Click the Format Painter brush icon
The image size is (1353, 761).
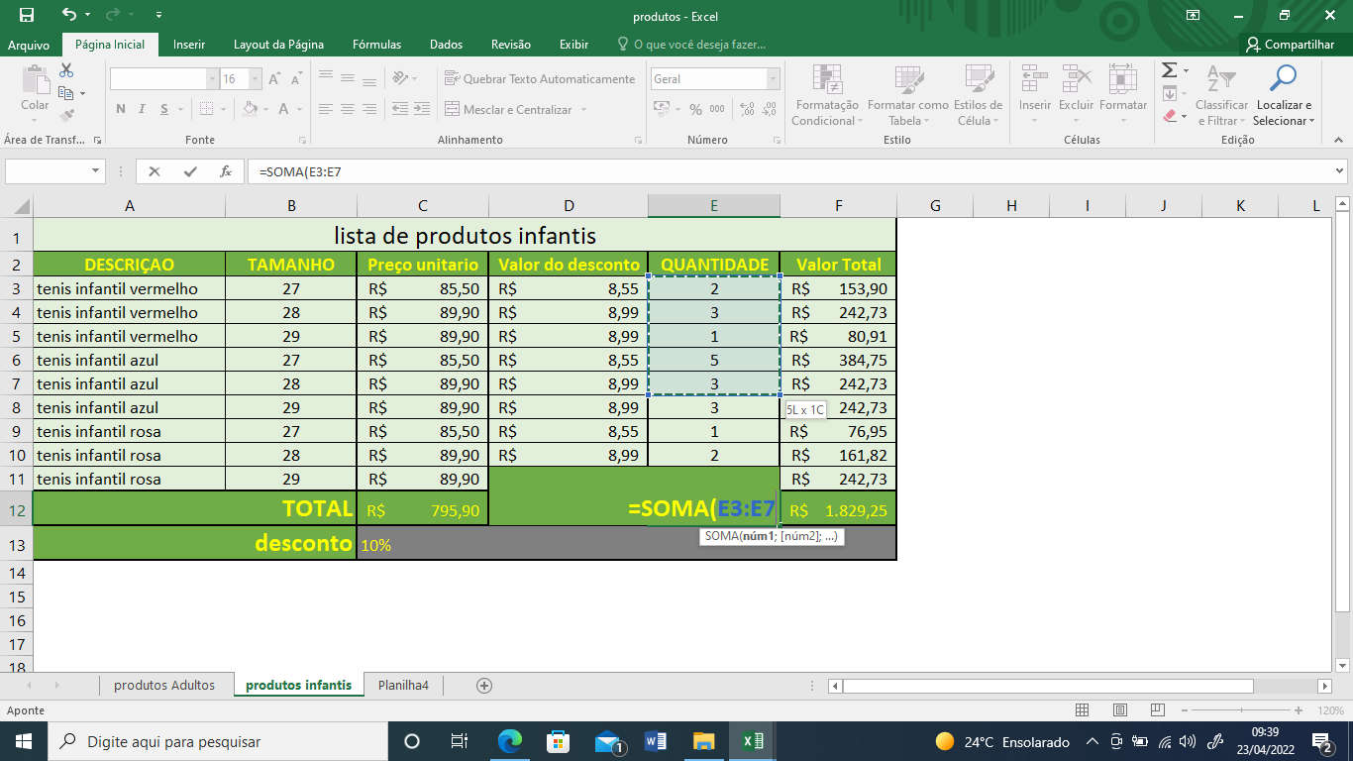point(66,115)
